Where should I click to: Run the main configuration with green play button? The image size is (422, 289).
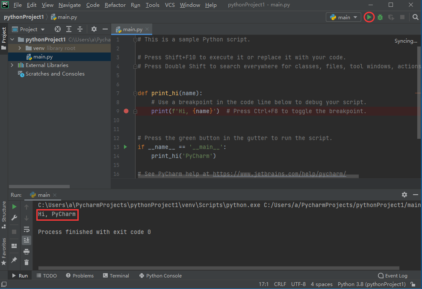369,17
